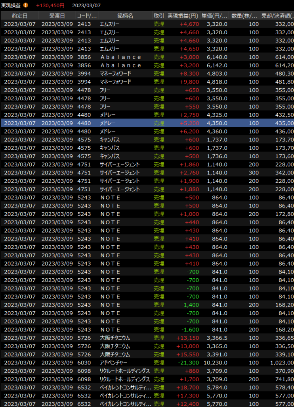The image size is (294, 407).
Task: Sort by the 約定日 column header
Action: coord(20,16)
